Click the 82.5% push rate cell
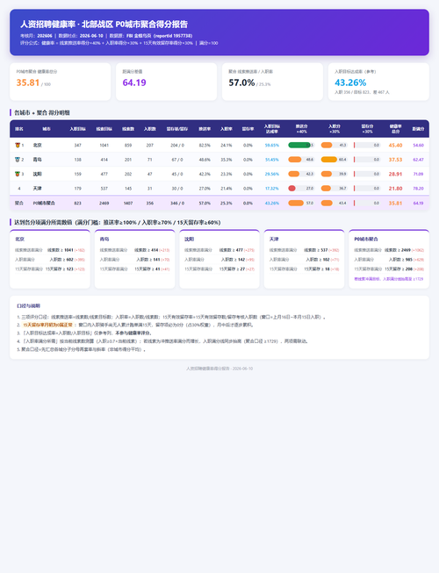439x573 pixels. [x=205, y=145]
